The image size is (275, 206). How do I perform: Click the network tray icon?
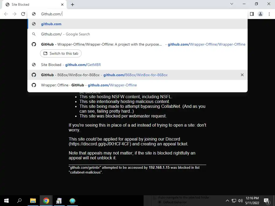(234, 201)
